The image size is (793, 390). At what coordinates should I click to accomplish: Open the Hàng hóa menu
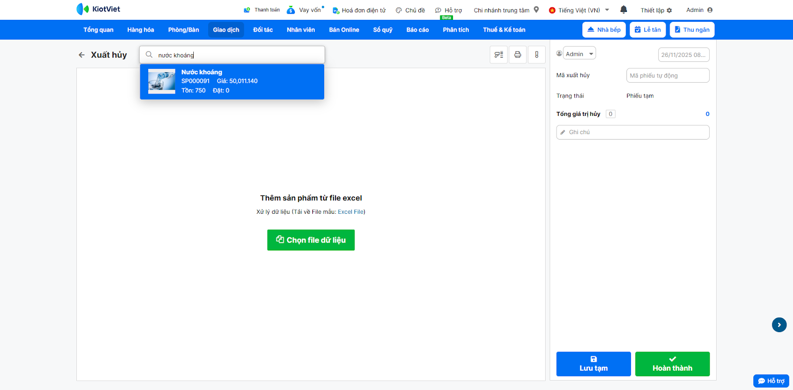point(141,30)
